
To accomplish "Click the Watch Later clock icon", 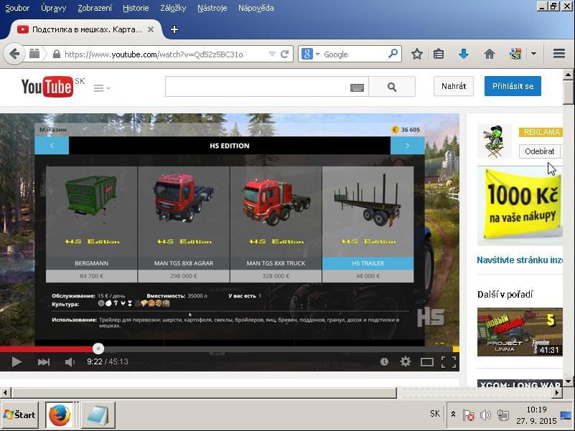I will 385,362.
